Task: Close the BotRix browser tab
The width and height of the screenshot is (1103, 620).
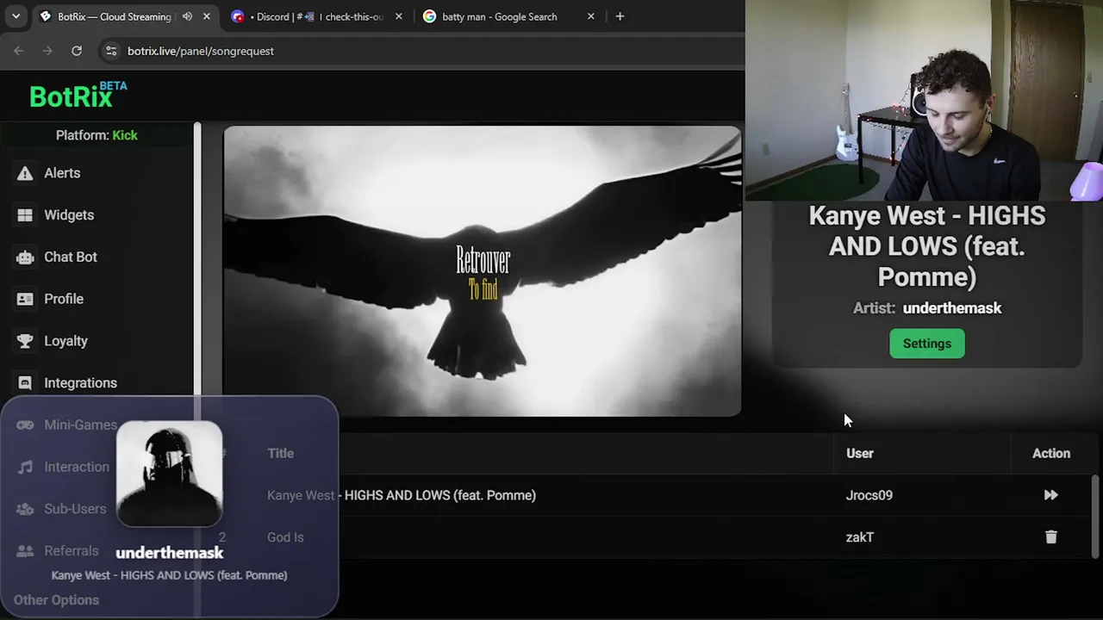Action: pos(207,16)
